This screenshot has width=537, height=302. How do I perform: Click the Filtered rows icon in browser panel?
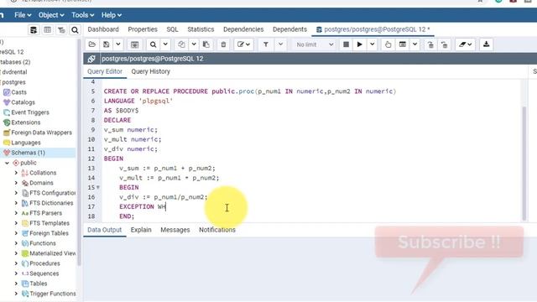coord(61,30)
